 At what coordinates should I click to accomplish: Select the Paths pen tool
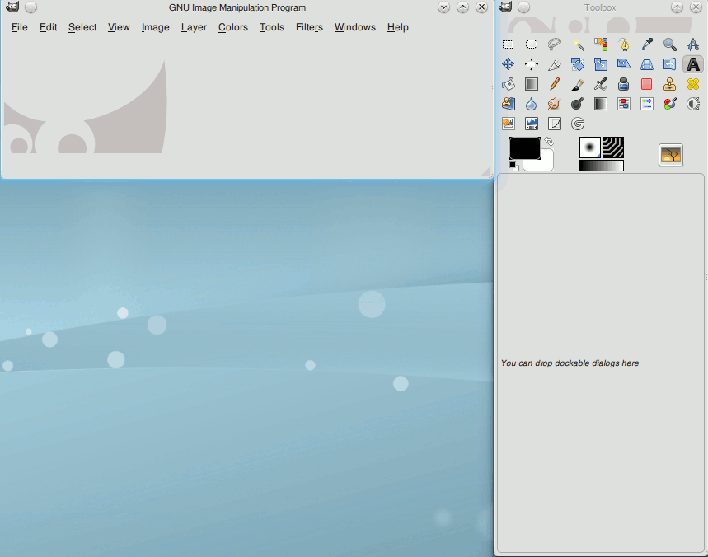(x=624, y=44)
